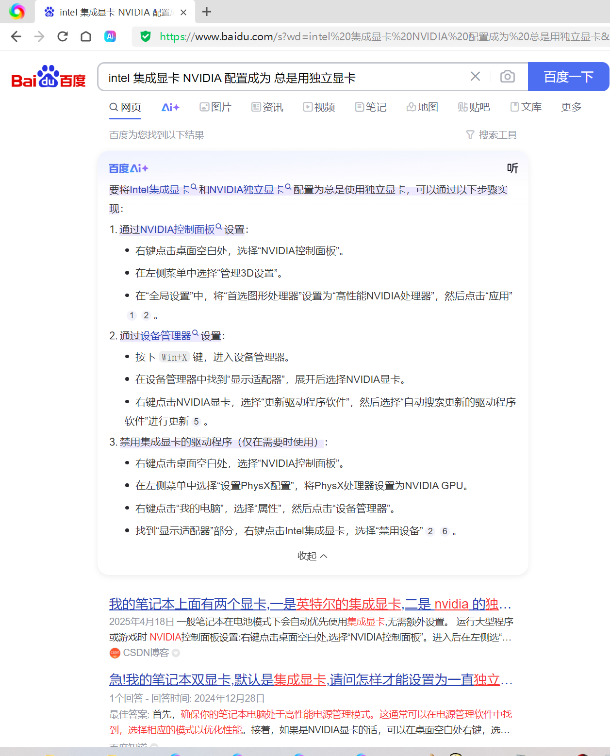Switch to the AI+ tab
Image resolution: width=610 pixels, height=756 pixels.
point(170,107)
